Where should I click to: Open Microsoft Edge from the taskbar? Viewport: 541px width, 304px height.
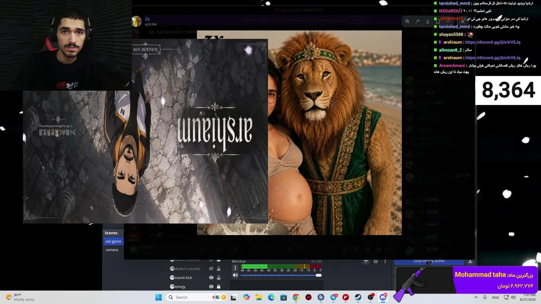click(271, 297)
